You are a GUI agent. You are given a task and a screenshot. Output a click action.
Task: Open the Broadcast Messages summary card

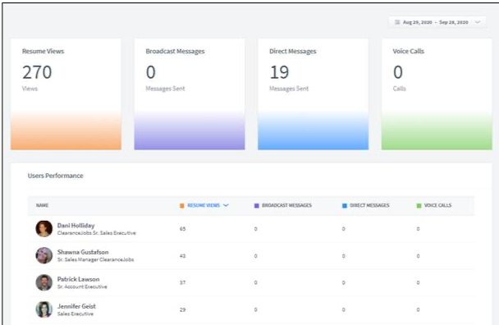pyautogui.click(x=190, y=94)
